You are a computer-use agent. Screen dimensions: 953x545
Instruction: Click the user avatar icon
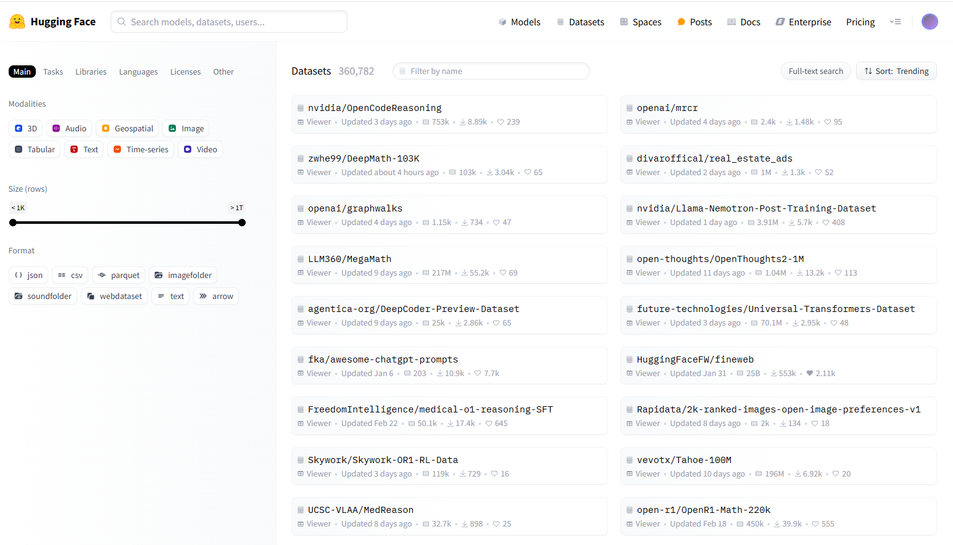(930, 22)
